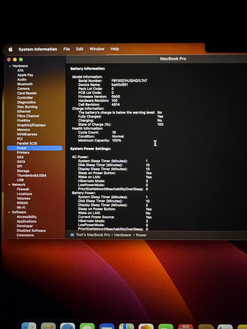The width and height of the screenshot is (247, 329).
Task: Select Diagnostics in the sidebar
Action: coord(27,102)
